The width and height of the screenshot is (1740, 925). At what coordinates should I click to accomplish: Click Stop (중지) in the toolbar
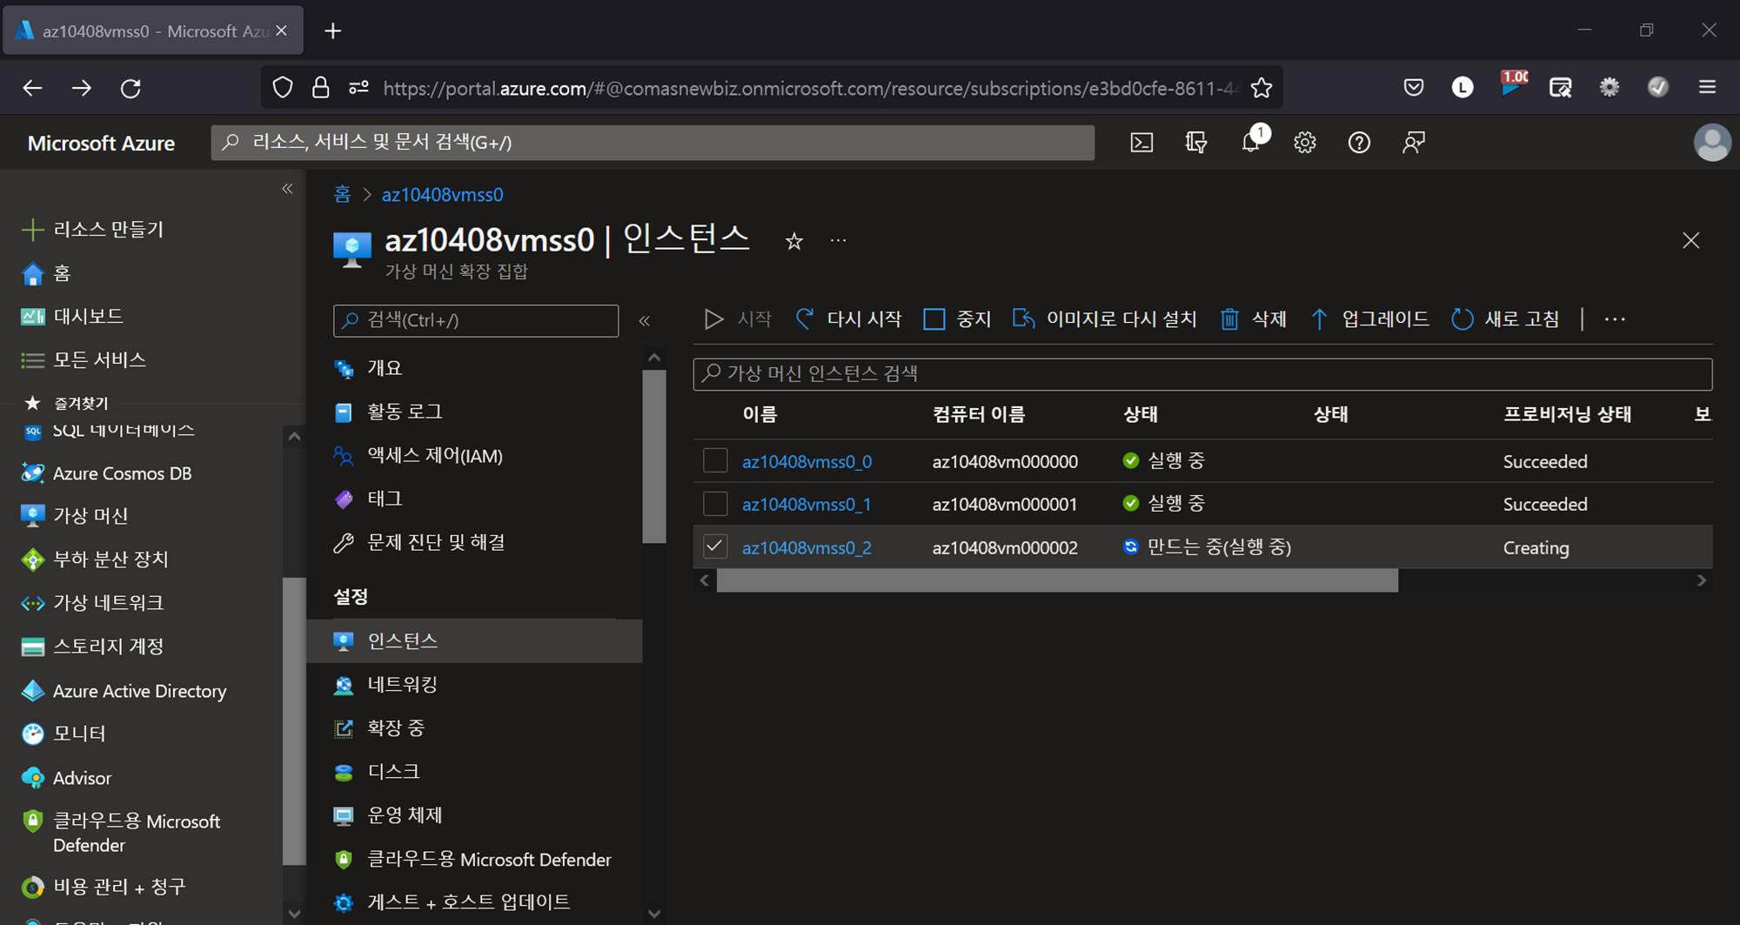(x=957, y=319)
